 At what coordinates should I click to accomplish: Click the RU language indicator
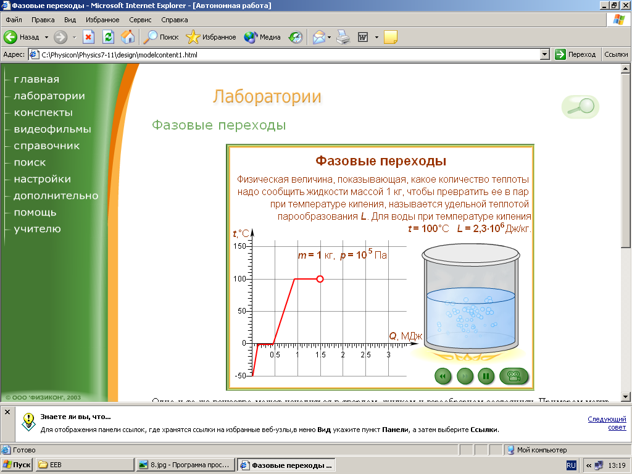click(571, 465)
